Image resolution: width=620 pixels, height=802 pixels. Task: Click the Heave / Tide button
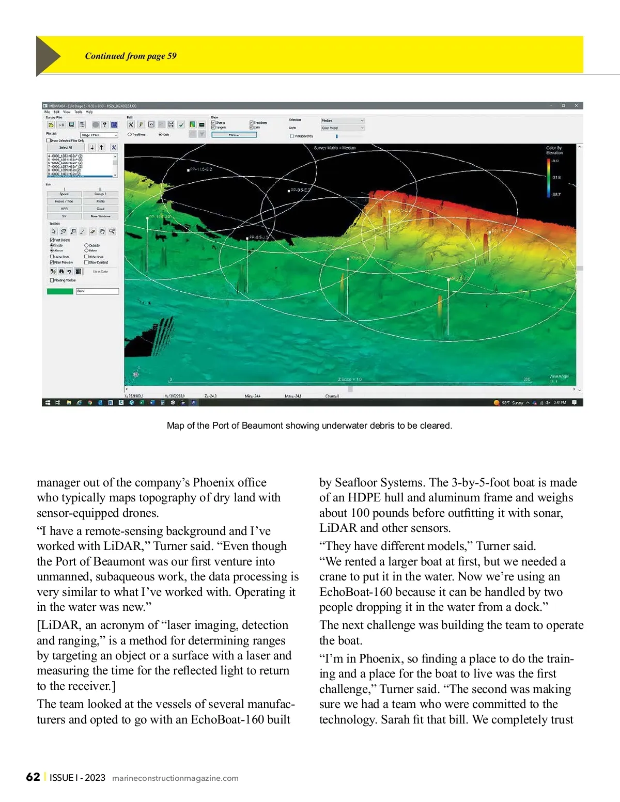(64, 201)
